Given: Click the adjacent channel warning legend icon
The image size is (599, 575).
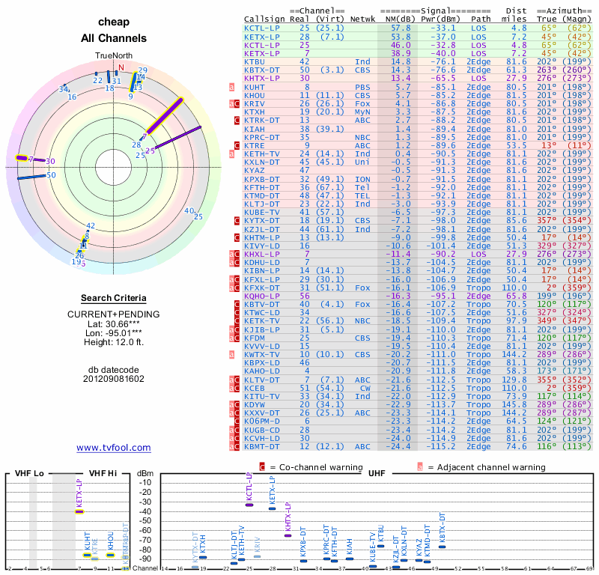Looking at the screenshot, I should (x=420, y=467).
